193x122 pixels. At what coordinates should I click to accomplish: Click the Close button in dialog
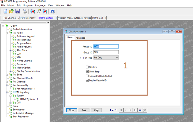(72, 110)
